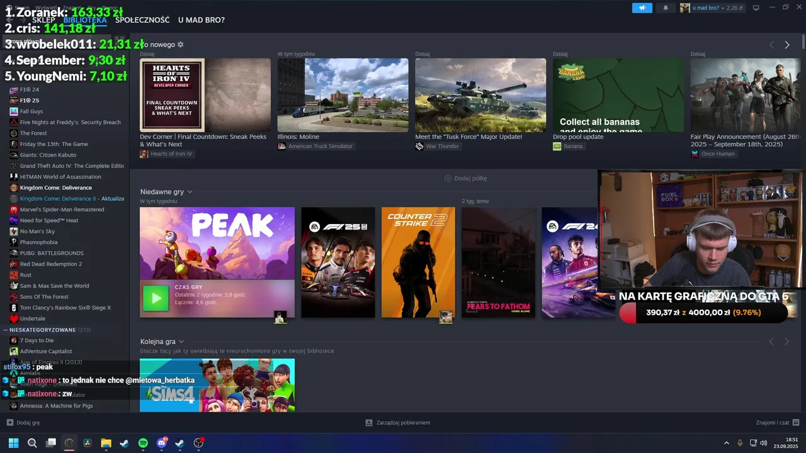Select Tom Clancy's Rainbow Six Siege X in sidebar
Screen dimensions: 806x453
pyautogui.click(x=64, y=308)
